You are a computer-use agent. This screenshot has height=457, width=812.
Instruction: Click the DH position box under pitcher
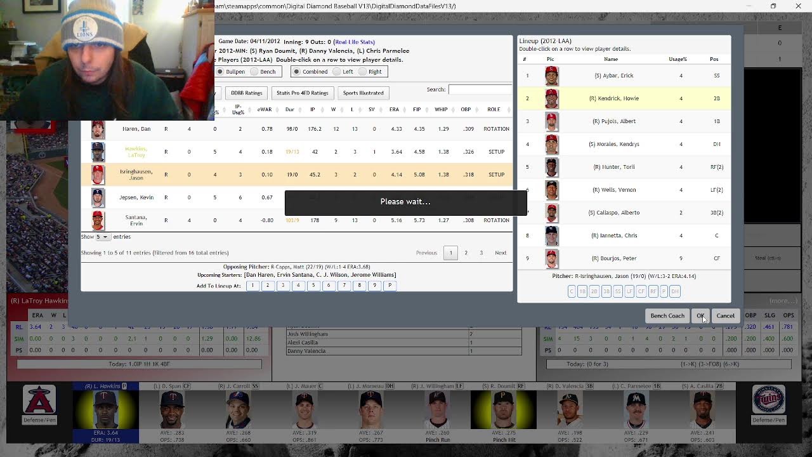(675, 291)
